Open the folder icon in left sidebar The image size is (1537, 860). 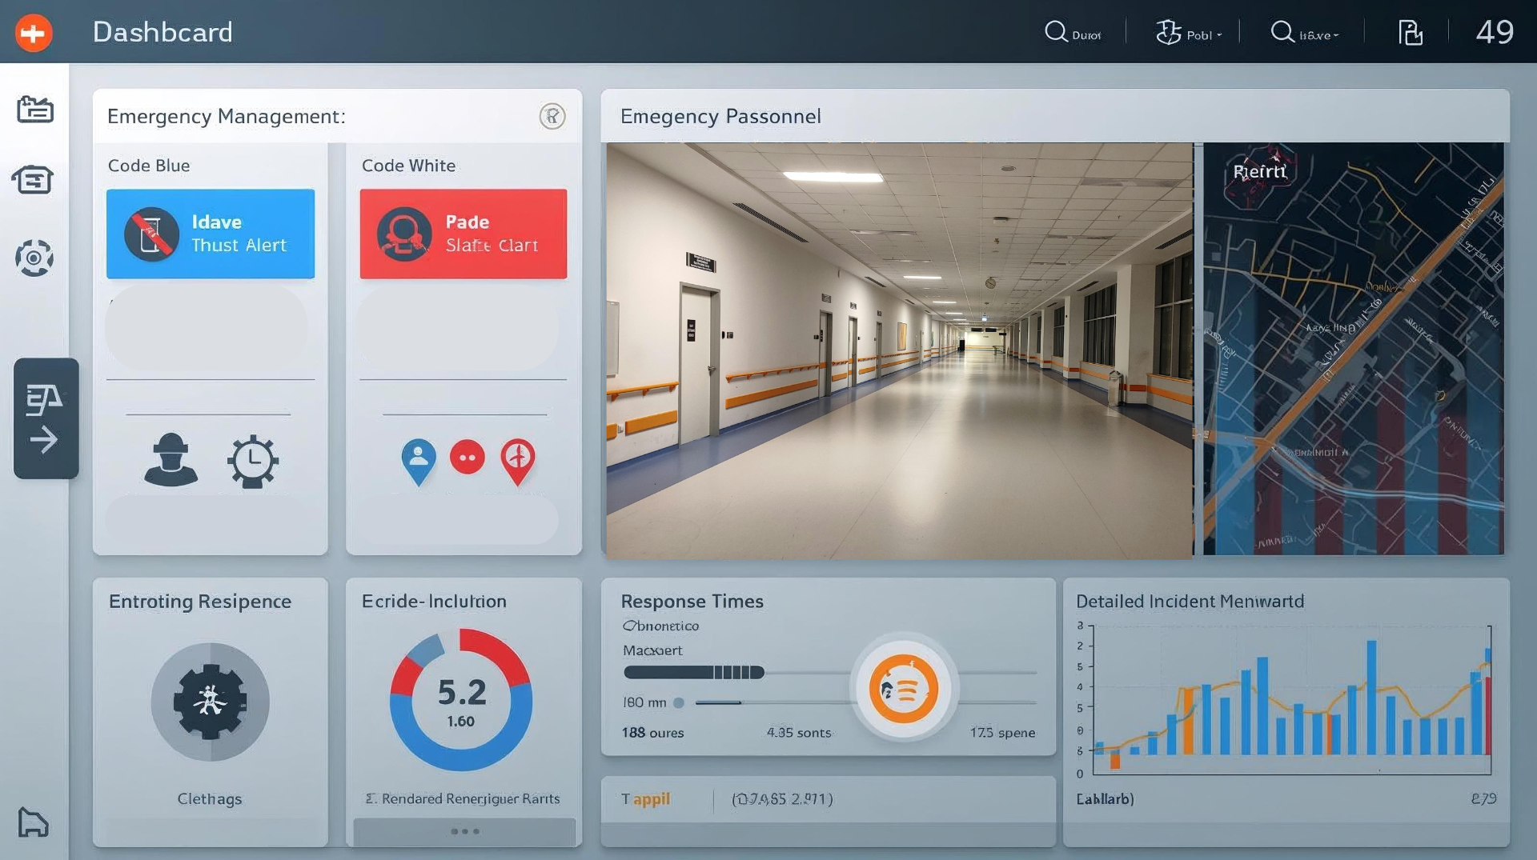click(x=35, y=109)
